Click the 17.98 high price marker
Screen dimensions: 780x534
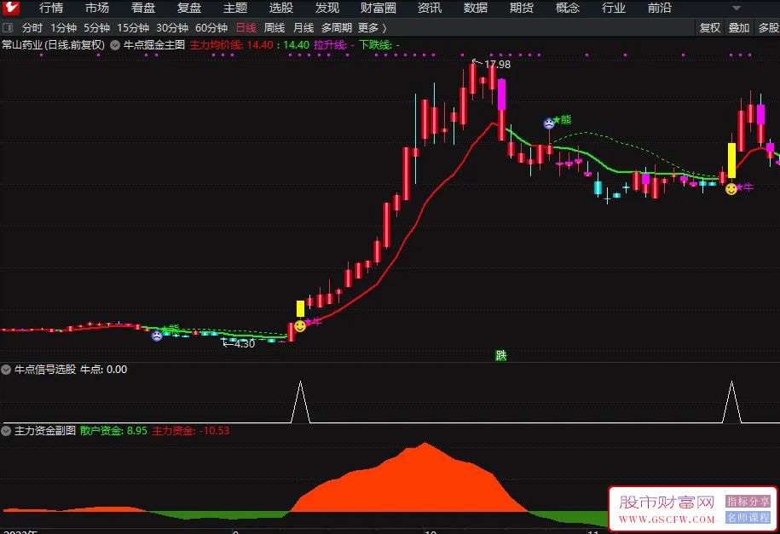[x=497, y=64]
